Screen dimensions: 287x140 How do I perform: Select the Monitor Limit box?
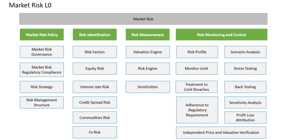[196, 69]
